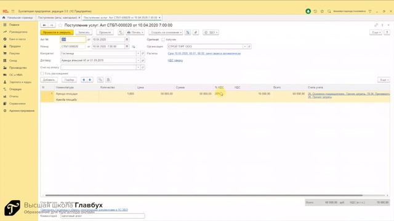Image resolution: width=394 pixels, height=221 pixels.
Task: Expand Организация dropdown arrow
Action: click(244, 47)
